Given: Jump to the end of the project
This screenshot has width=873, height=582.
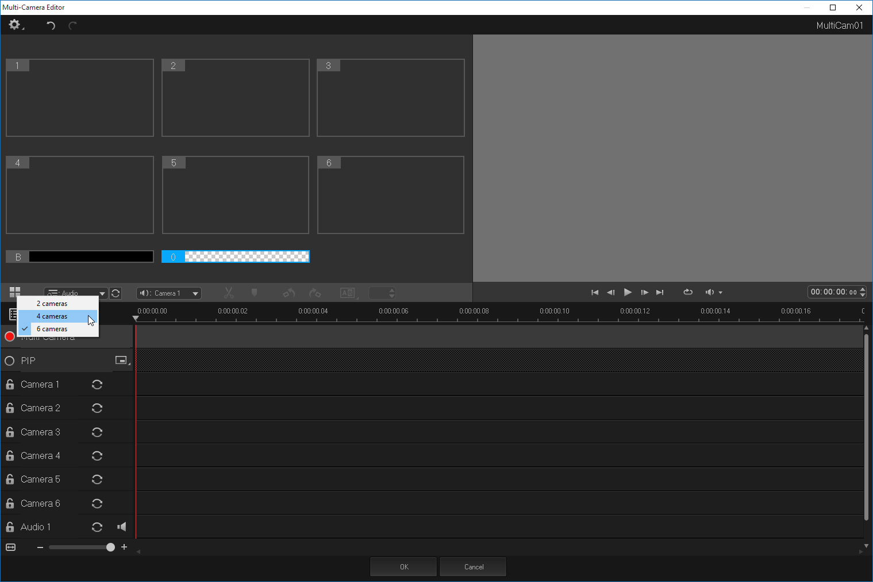Looking at the screenshot, I should (660, 293).
